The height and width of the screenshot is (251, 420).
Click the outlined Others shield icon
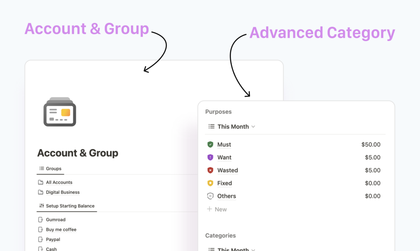[210, 196]
